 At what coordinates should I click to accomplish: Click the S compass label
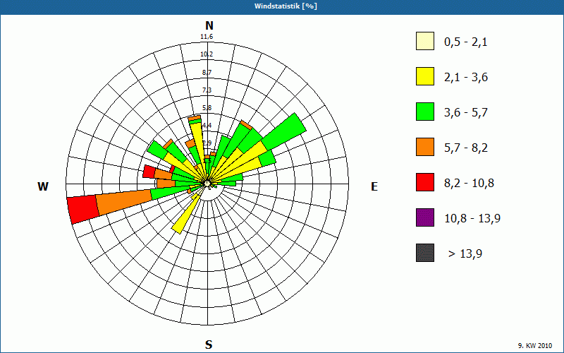click(x=209, y=345)
